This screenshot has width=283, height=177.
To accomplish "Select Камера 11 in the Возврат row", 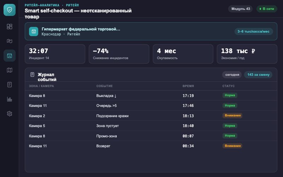I will click(38, 146).
